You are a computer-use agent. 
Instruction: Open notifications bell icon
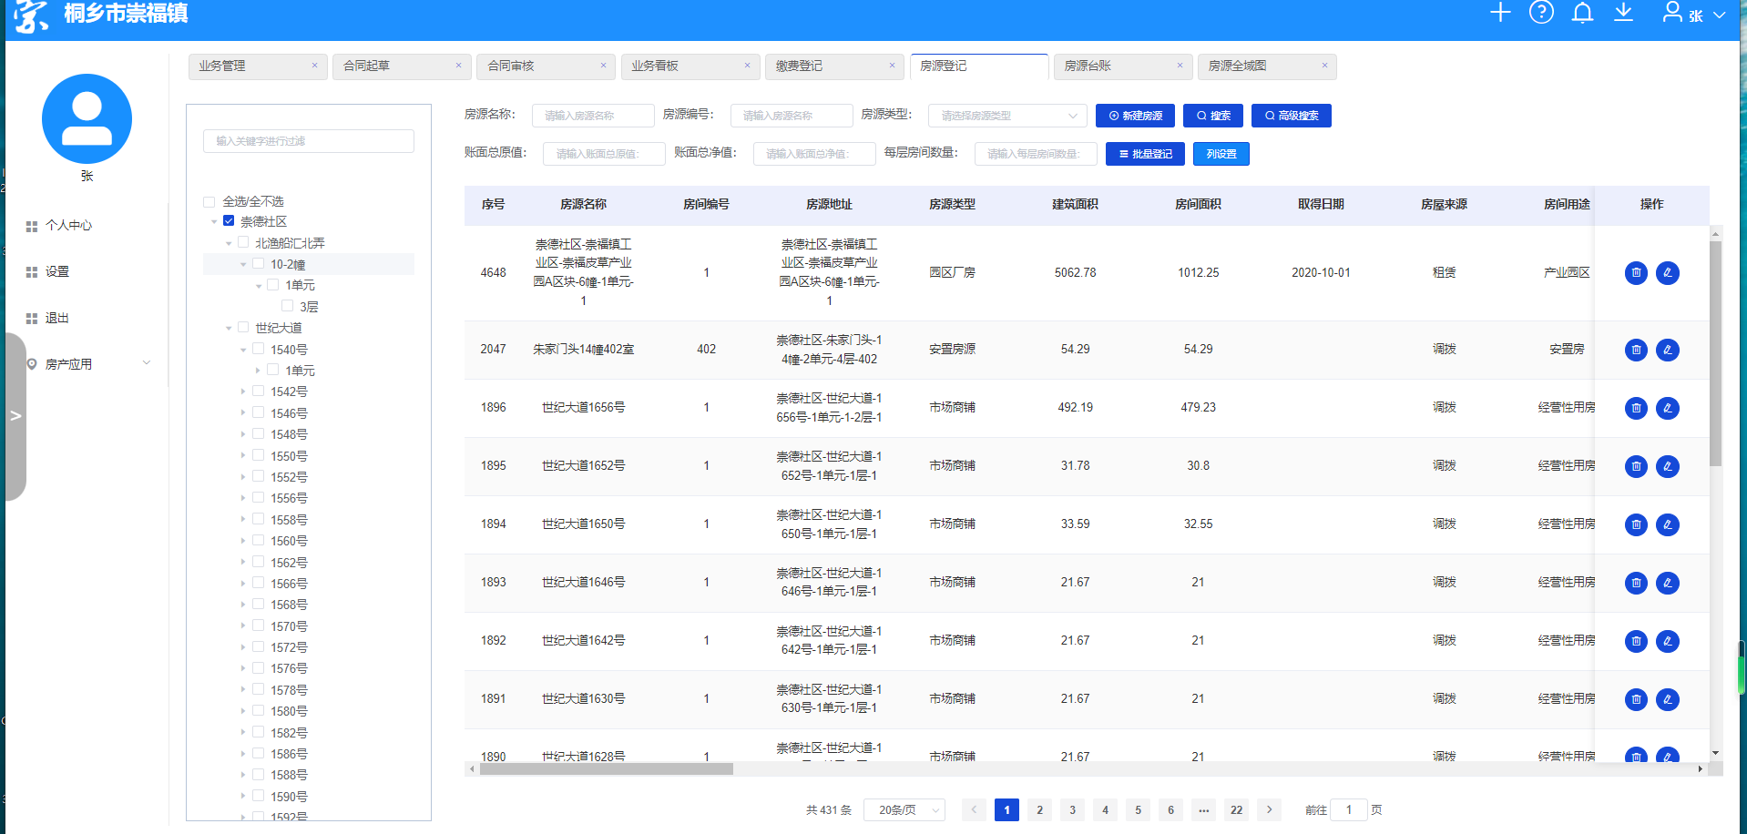coord(1583,12)
